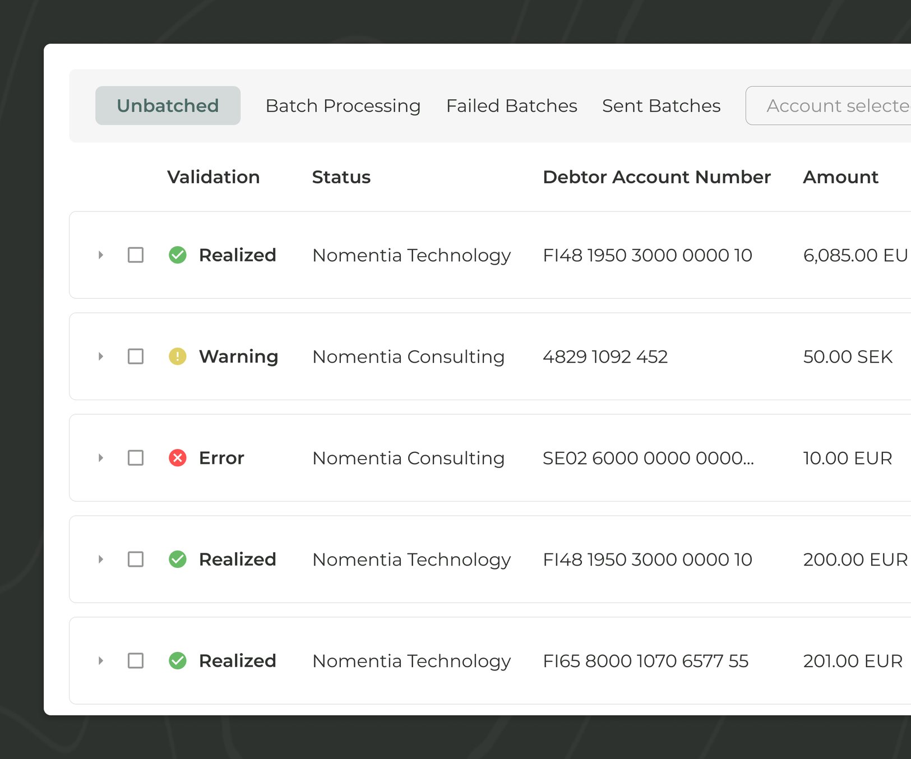The image size is (911, 759).
Task: Tick the checkbox on the 200.00 EUR payment
Action: tap(135, 559)
